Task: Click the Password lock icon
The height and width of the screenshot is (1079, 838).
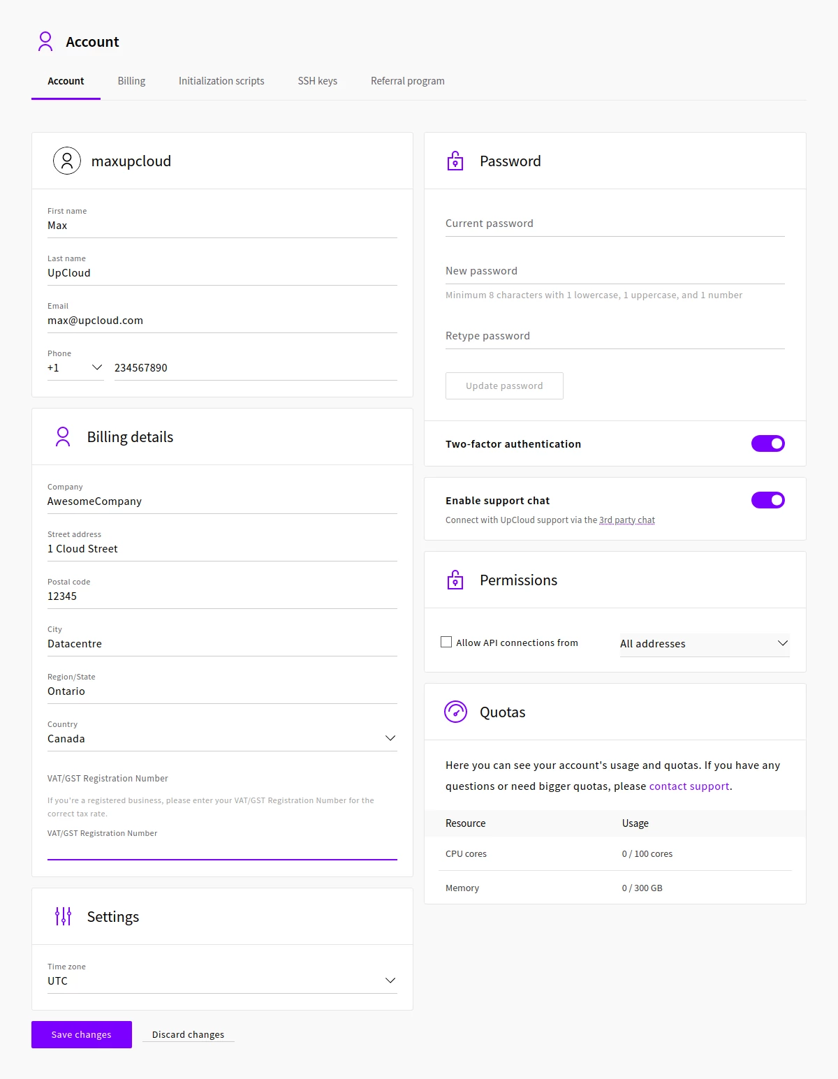Action: click(x=455, y=161)
